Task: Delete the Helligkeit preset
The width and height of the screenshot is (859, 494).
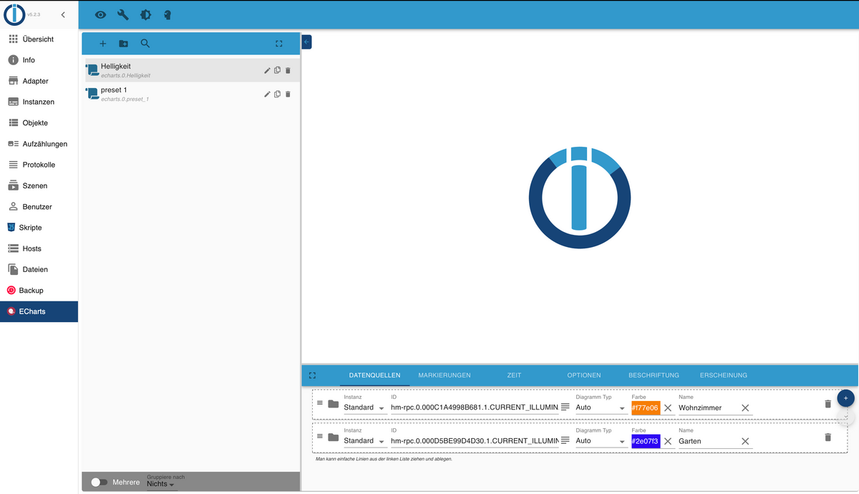Action: pyautogui.click(x=288, y=70)
